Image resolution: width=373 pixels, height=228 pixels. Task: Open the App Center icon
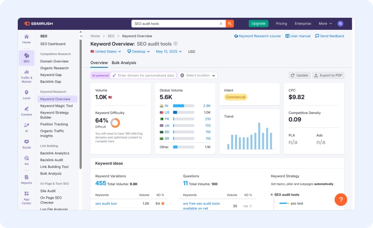pos(26,198)
